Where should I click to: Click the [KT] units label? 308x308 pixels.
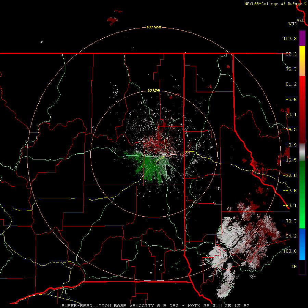[x=292, y=24]
